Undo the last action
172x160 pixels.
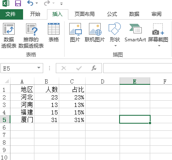[x=30, y=3]
